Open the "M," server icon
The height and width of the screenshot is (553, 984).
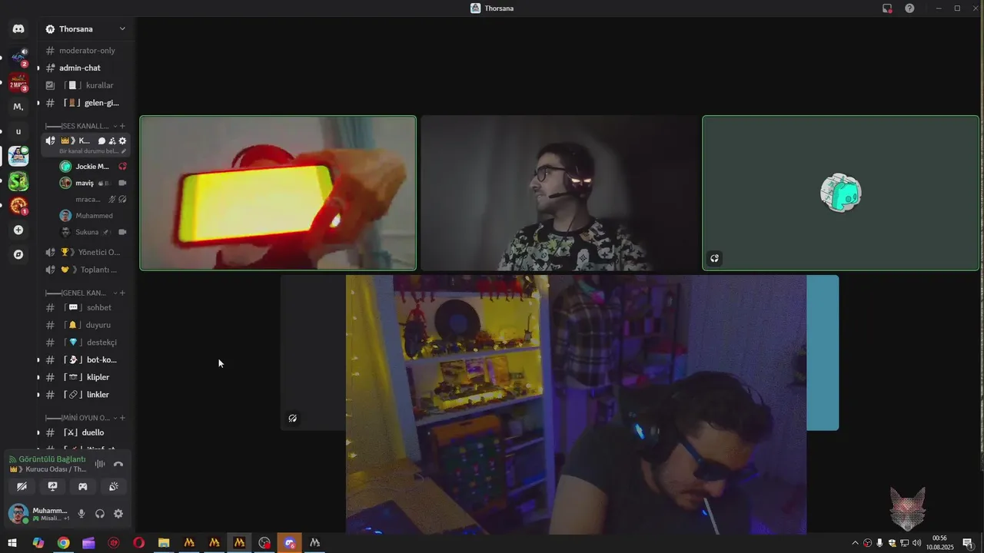point(18,107)
